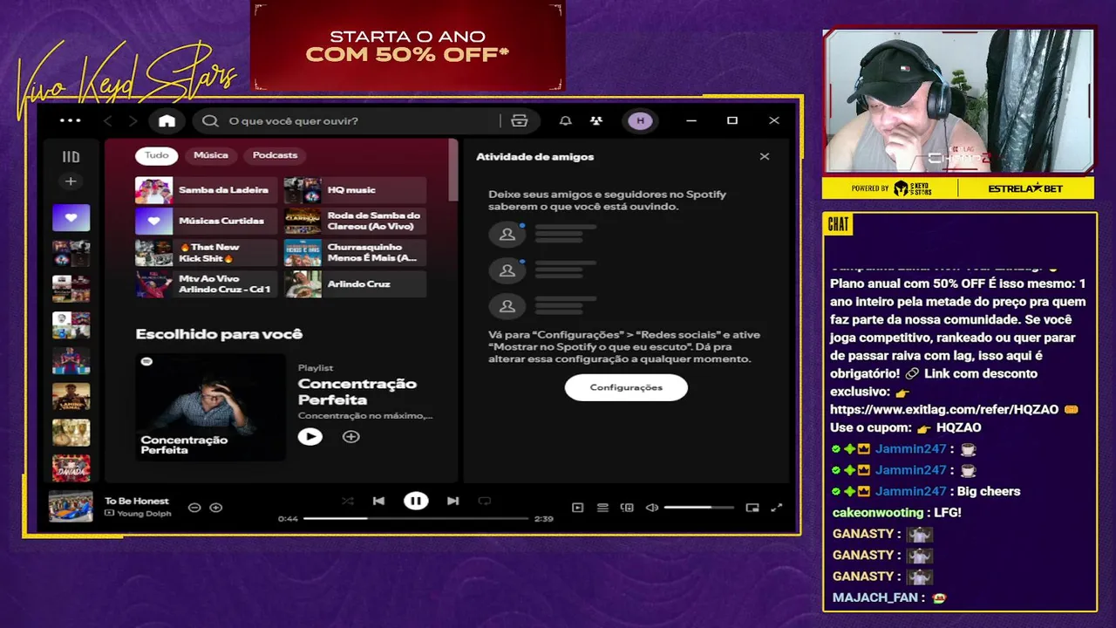Open Churrasquinho Menos É Mais shortcut
This screenshot has height=628, width=1116.
coord(355,253)
